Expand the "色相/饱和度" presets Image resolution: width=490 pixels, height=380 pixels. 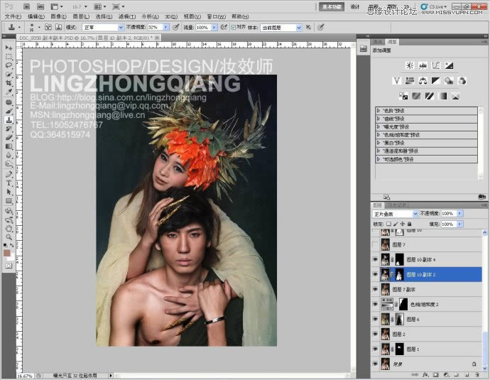pyautogui.click(x=379, y=135)
